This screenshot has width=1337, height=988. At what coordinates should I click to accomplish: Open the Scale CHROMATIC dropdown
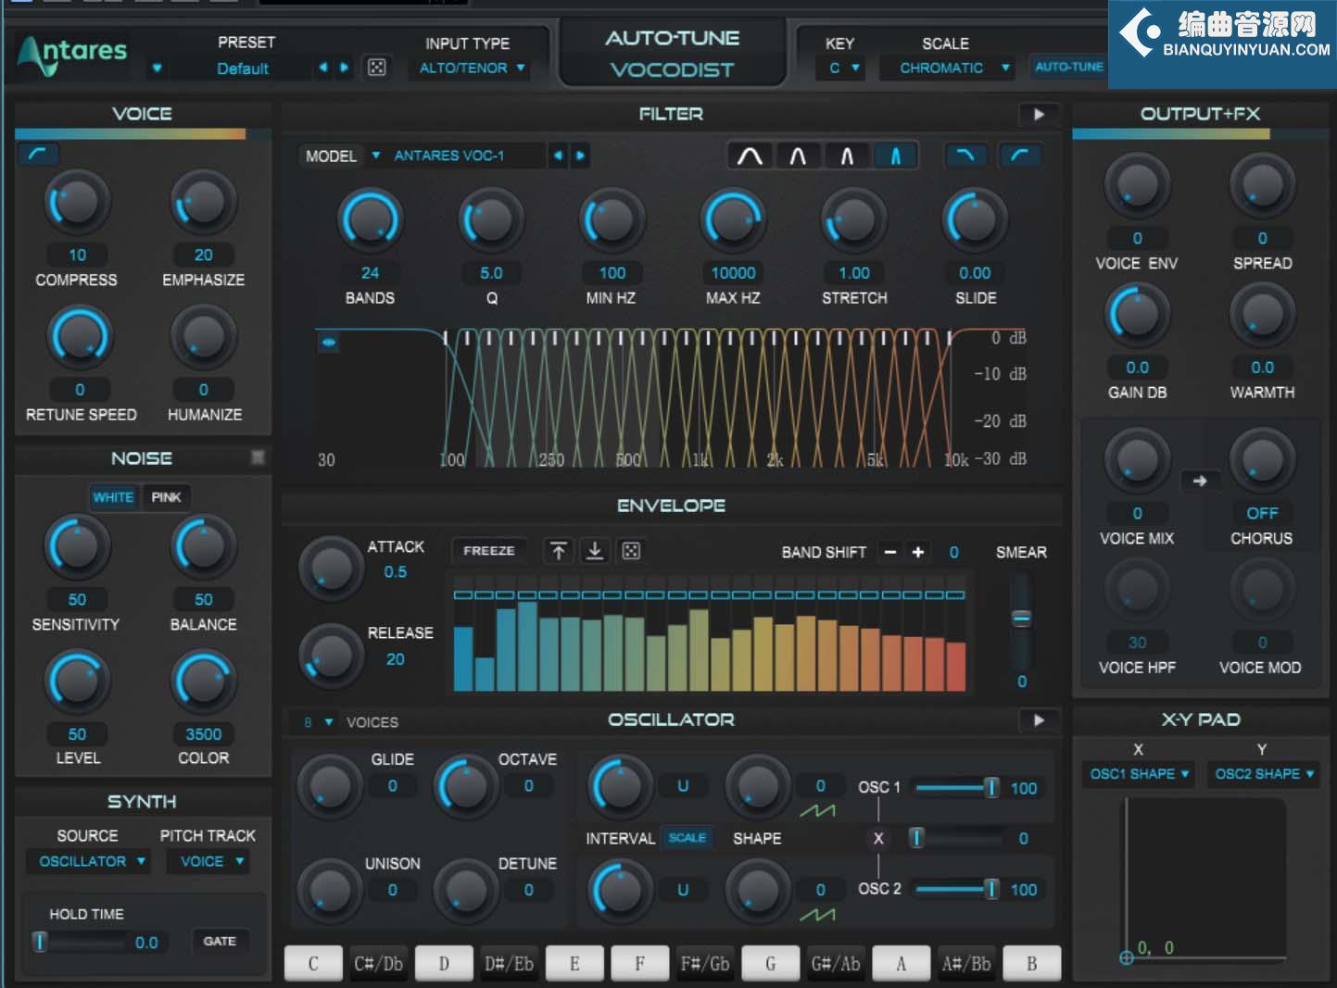947,68
